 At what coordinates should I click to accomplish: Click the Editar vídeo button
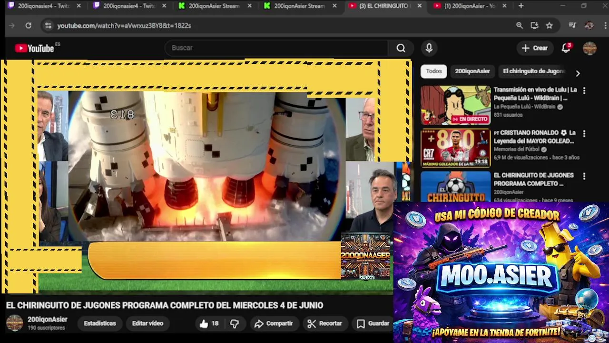click(x=147, y=323)
